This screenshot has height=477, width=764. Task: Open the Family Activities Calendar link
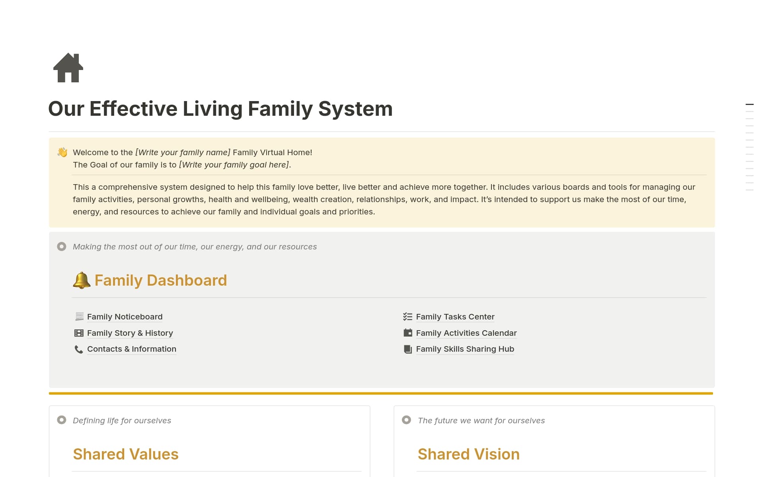tap(466, 333)
